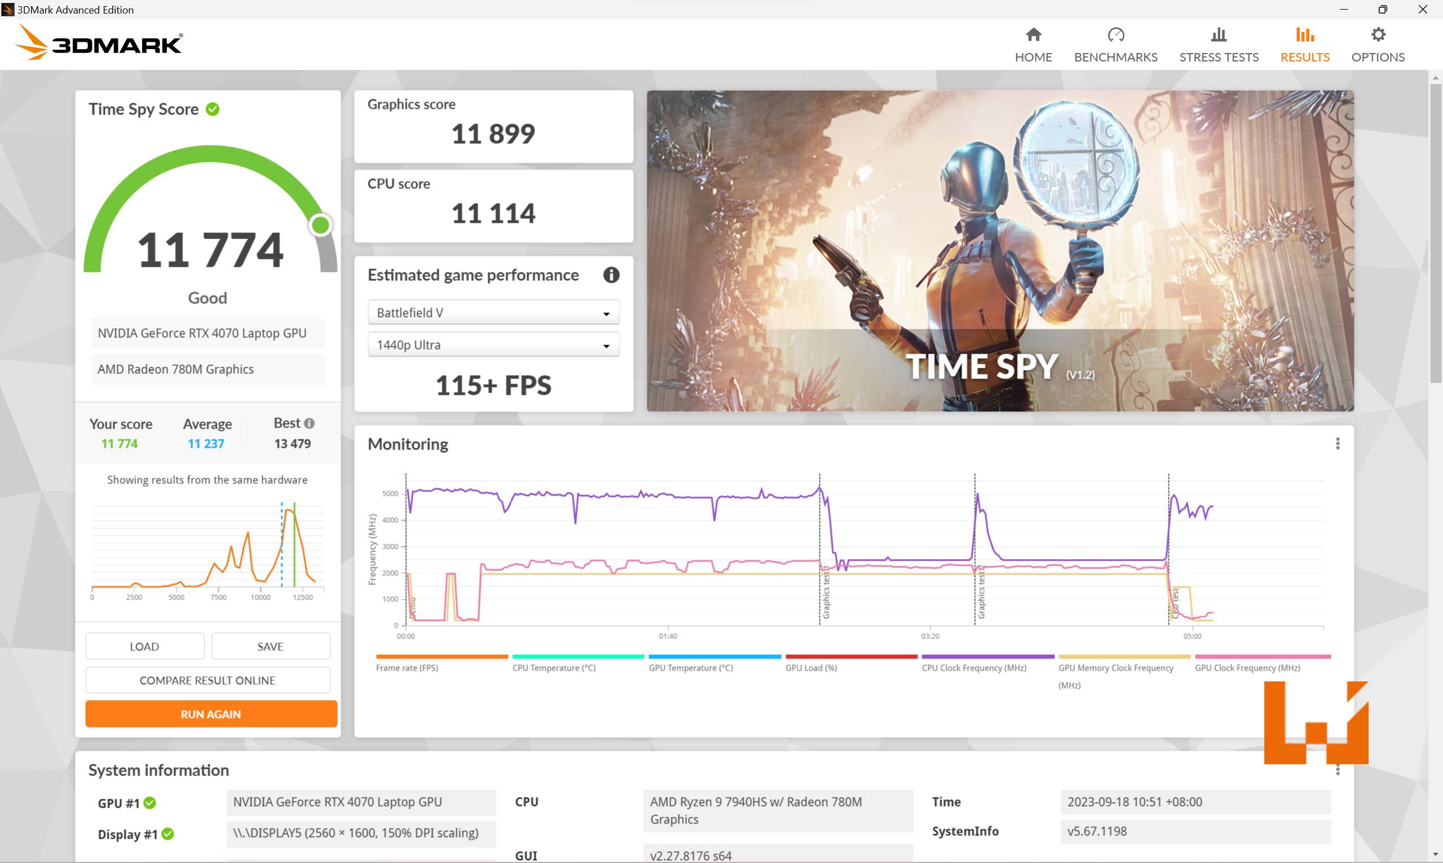
Task: Click the scrollbar down arrow
Action: click(x=1436, y=855)
